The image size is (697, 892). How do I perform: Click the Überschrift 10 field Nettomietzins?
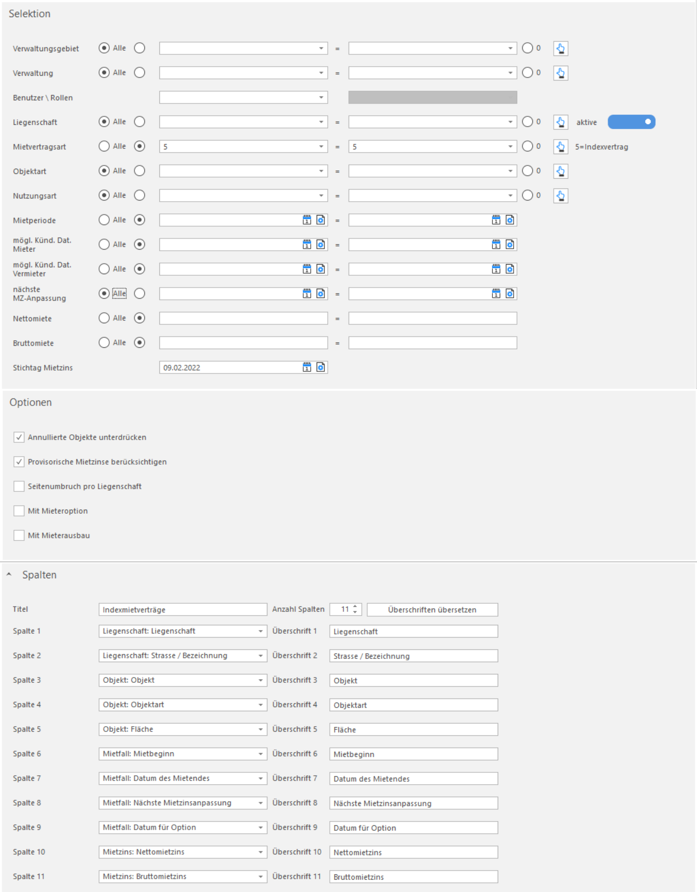coord(414,852)
